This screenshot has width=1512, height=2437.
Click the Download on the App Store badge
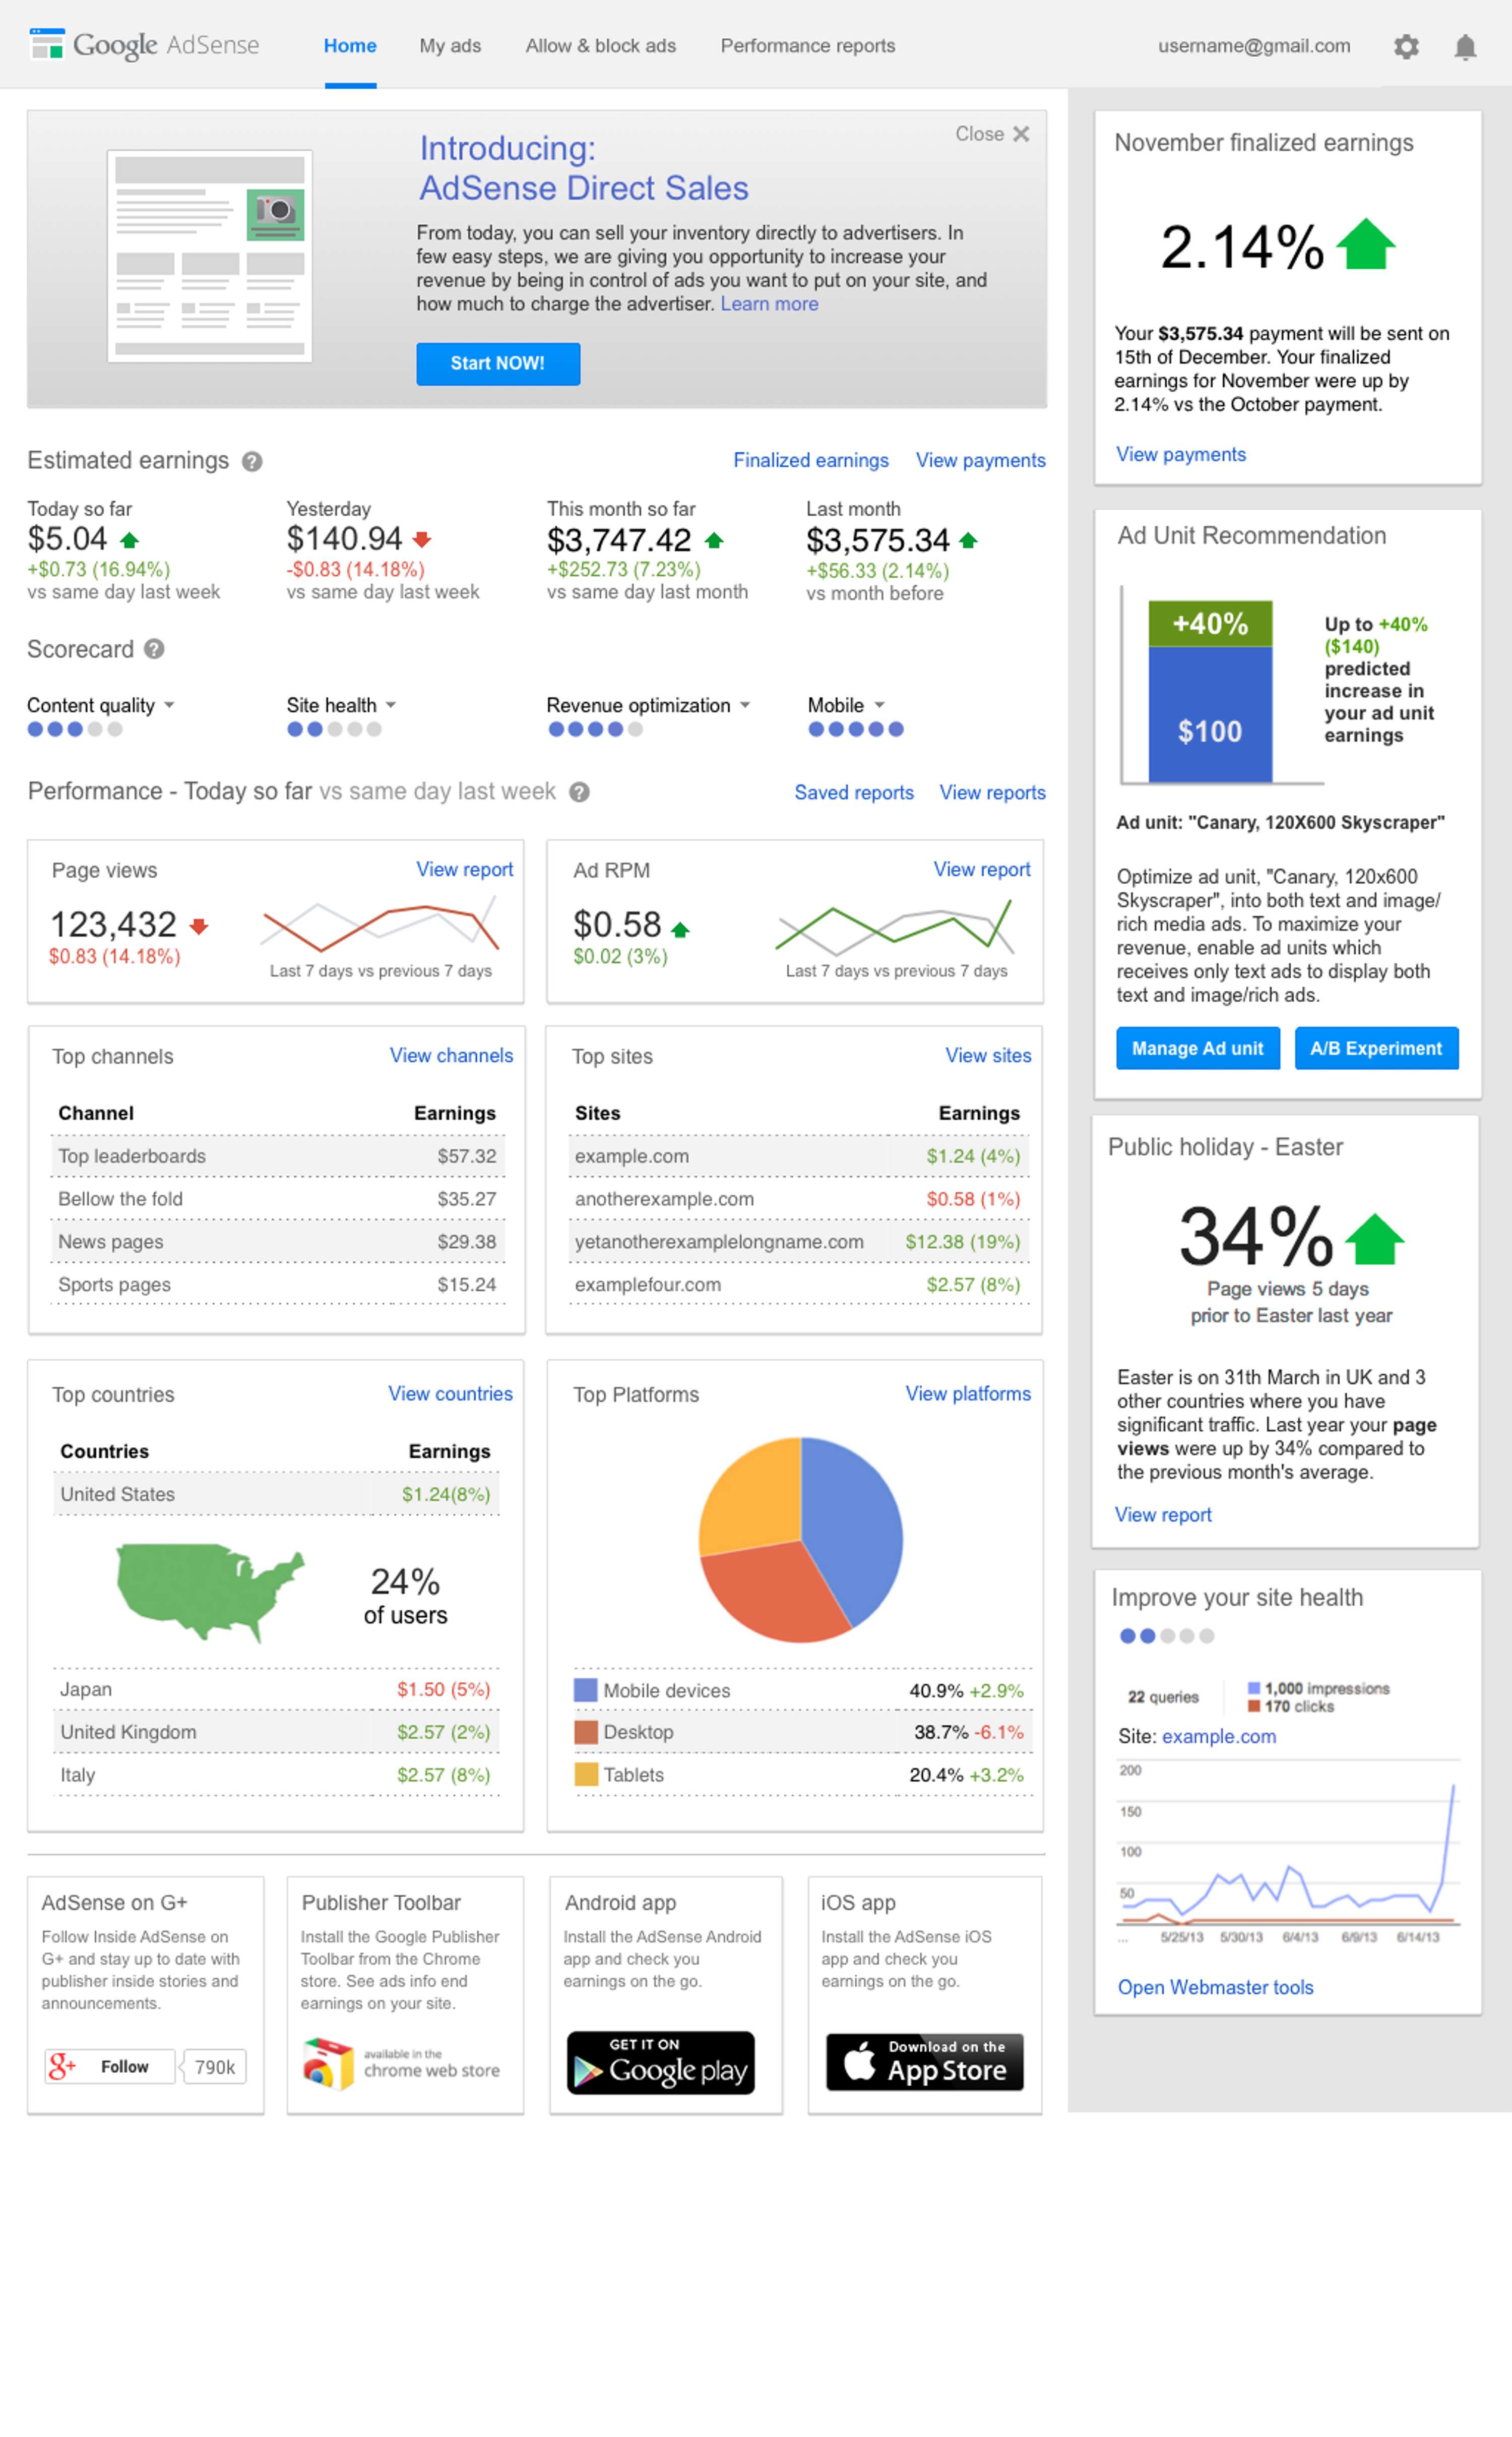(x=925, y=2062)
